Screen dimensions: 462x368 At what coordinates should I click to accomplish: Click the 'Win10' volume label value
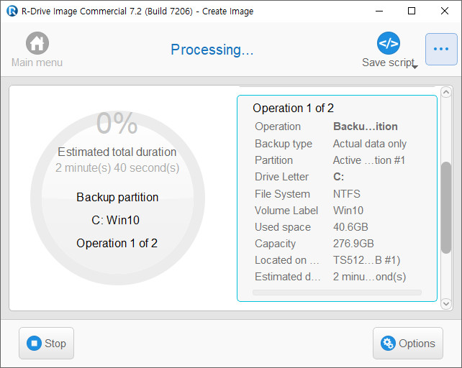pyautogui.click(x=348, y=210)
